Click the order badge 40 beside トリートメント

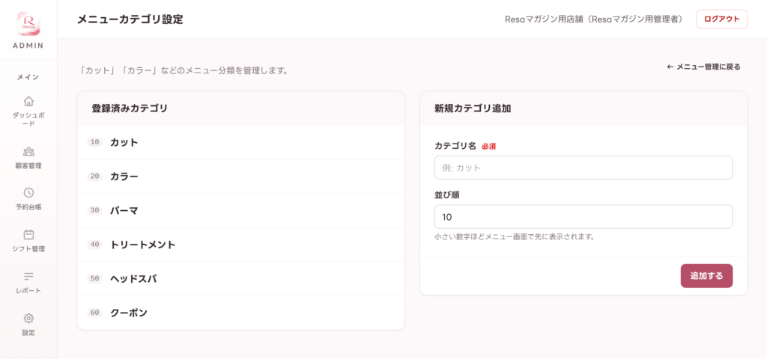[95, 245]
